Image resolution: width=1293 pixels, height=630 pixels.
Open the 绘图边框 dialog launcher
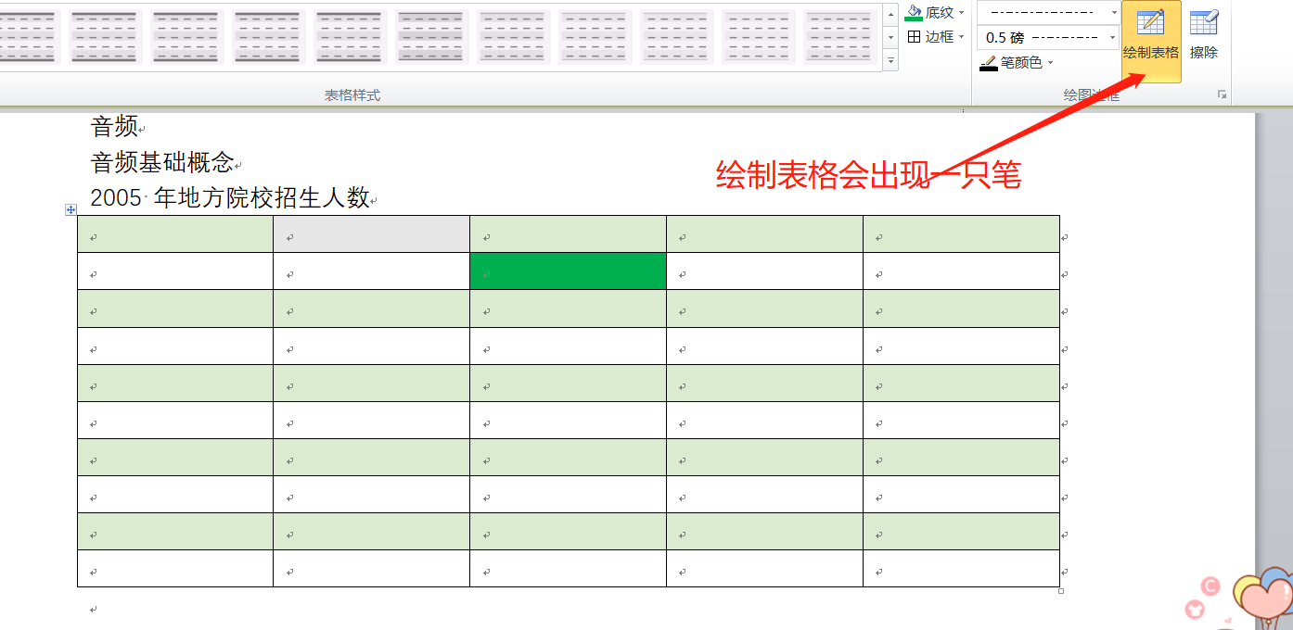(x=1222, y=94)
